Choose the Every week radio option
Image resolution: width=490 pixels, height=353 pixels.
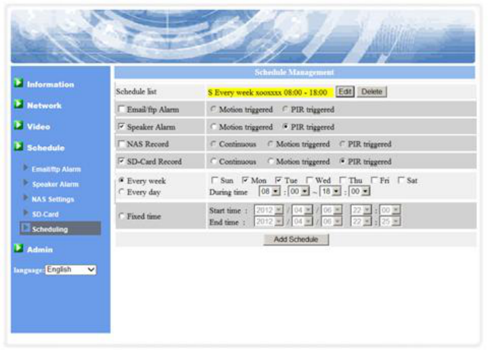(x=122, y=180)
